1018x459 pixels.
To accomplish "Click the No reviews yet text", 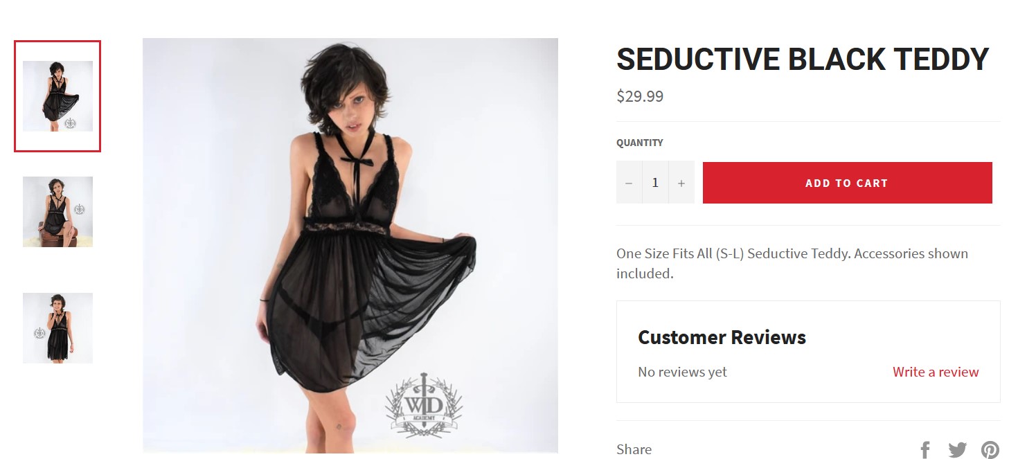I will (x=682, y=372).
